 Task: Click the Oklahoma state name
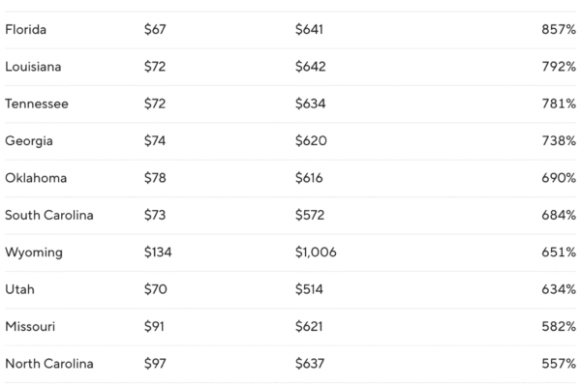tap(34, 178)
